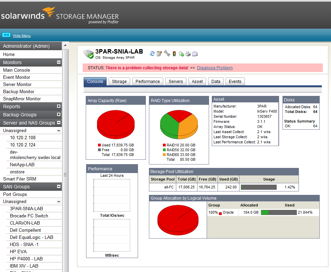
Task: Click the Hide Menu link
Action: (x=22, y=35)
